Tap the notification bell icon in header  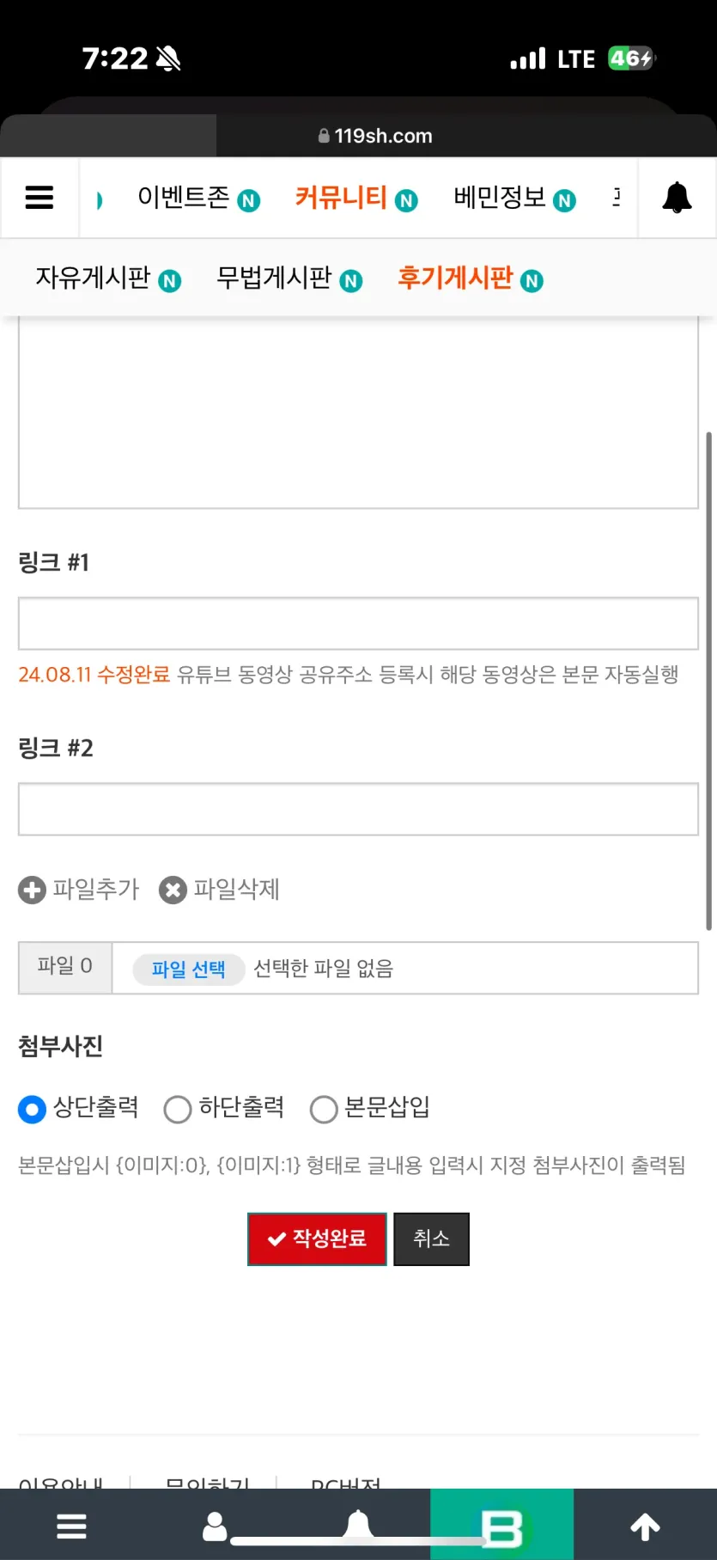click(677, 198)
